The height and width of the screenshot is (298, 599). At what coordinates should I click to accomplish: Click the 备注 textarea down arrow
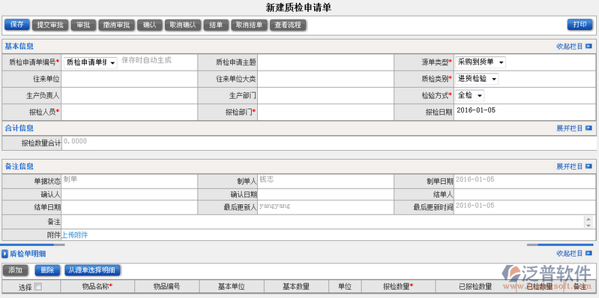click(x=589, y=225)
